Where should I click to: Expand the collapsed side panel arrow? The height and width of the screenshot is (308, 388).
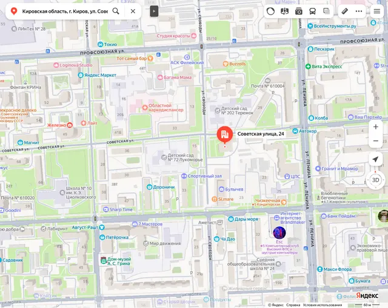[x=154, y=11]
